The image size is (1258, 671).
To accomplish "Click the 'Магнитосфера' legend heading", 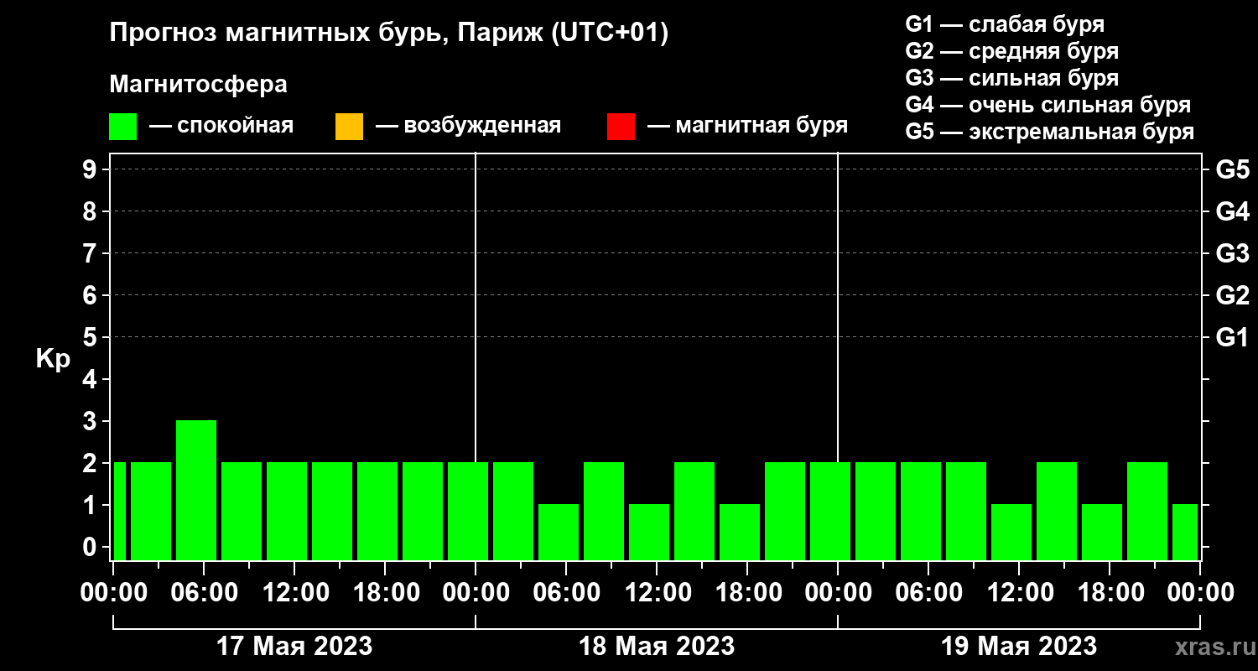I will point(199,85).
